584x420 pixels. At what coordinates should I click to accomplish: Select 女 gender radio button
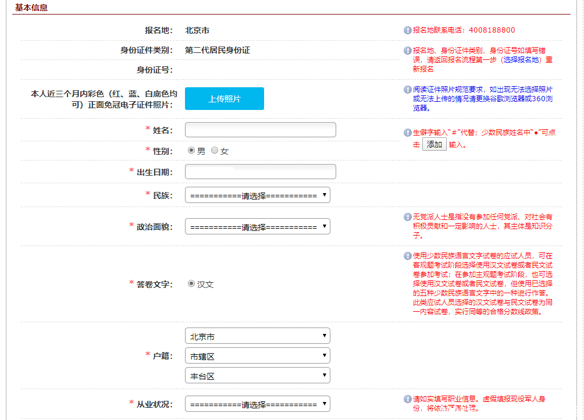coord(215,151)
